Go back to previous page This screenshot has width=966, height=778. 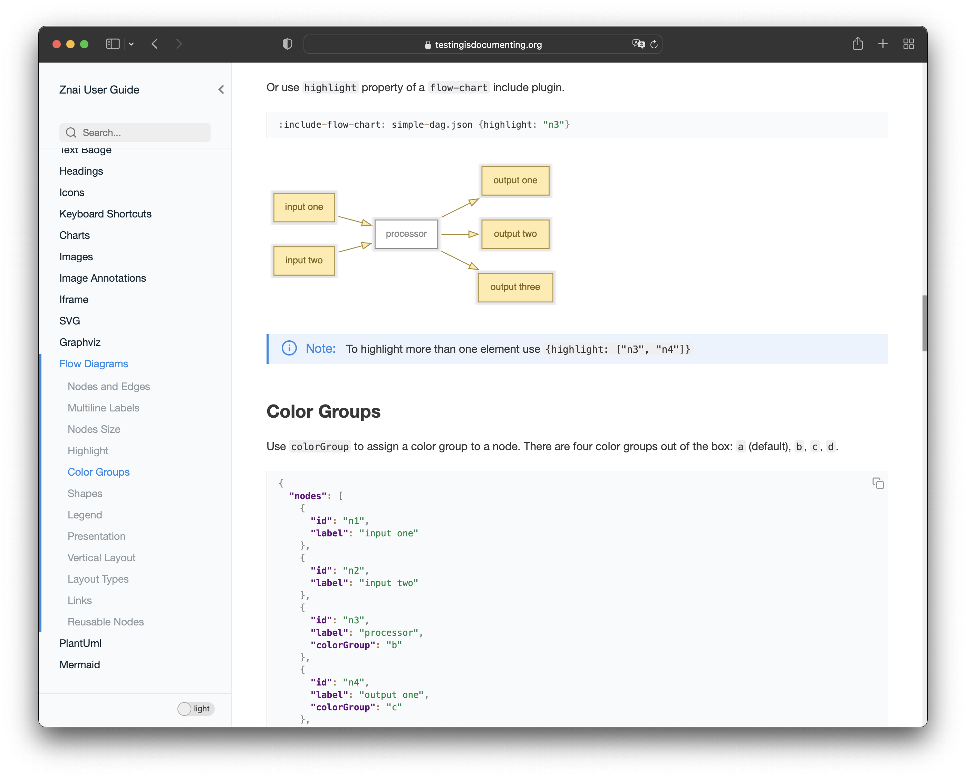pyautogui.click(x=155, y=44)
